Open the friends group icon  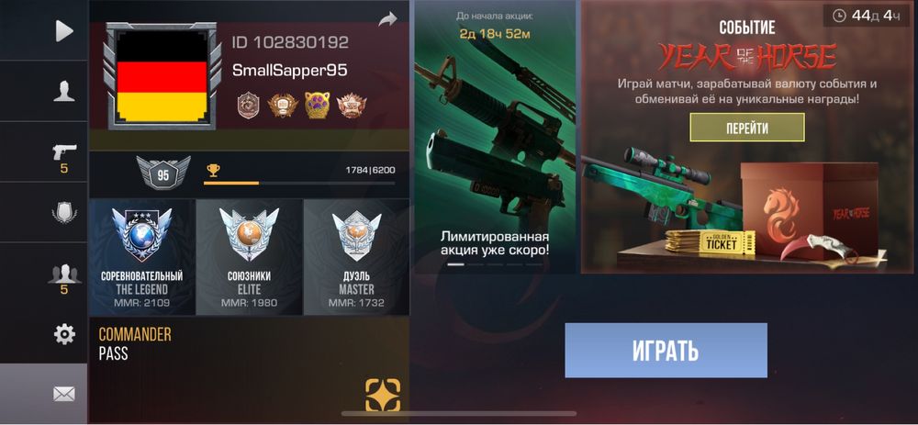click(64, 274)
